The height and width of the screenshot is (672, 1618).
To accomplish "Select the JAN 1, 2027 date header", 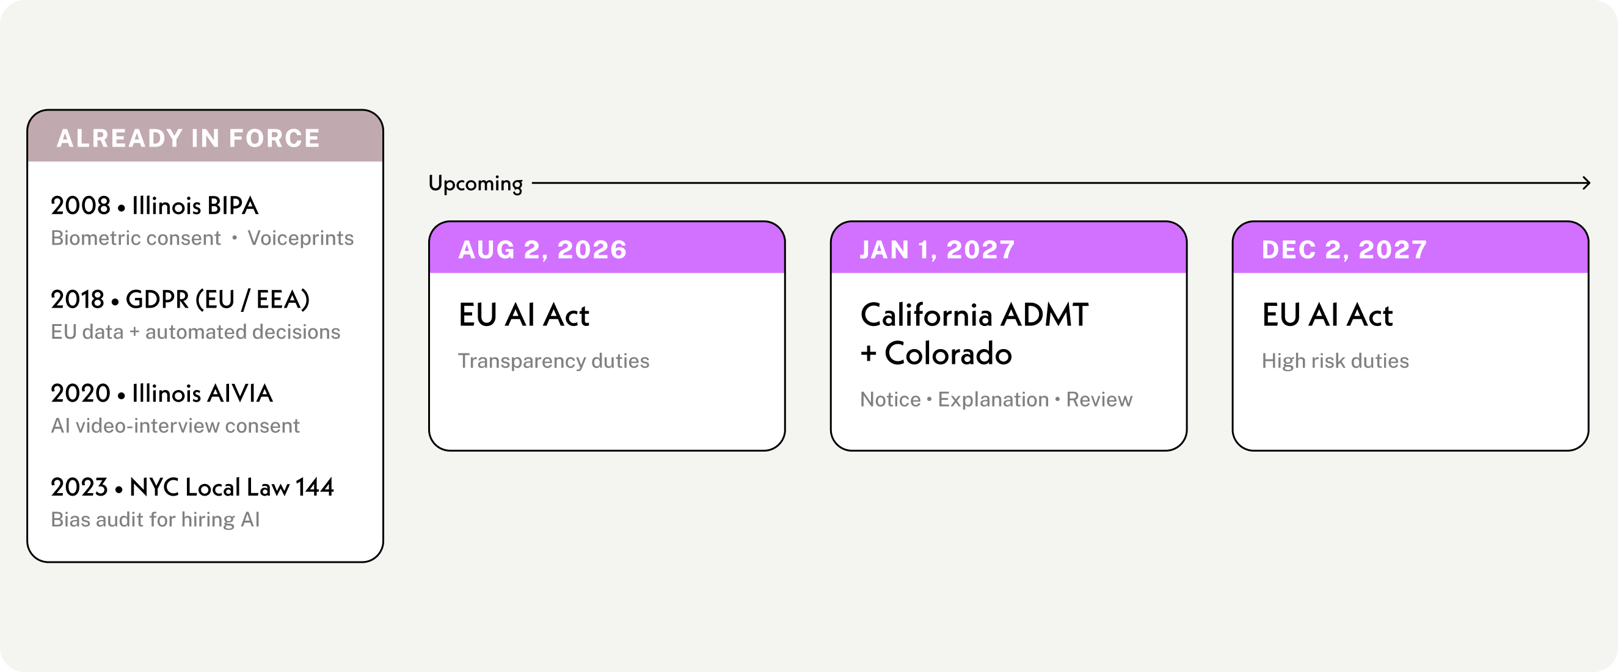I will [x=937, y=250].
